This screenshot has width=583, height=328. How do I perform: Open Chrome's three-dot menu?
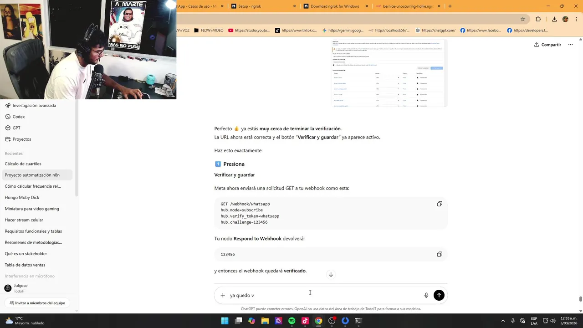(577, 19)
